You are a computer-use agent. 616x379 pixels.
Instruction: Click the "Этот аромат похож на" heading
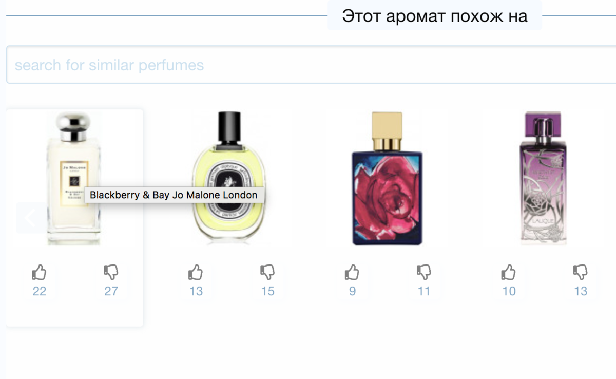435,15
